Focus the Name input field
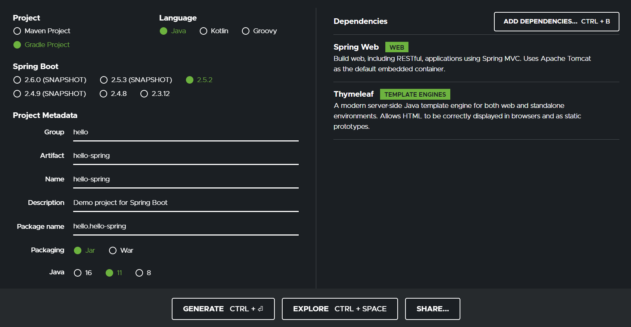Image resolution: width=631 pixels, height=327 pixels. click(x=186, y=180)
